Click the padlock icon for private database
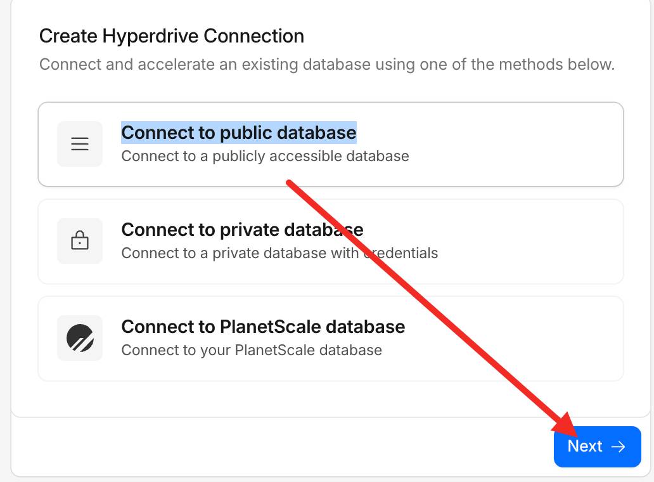 pyautogui.click(x=80, y=241)
